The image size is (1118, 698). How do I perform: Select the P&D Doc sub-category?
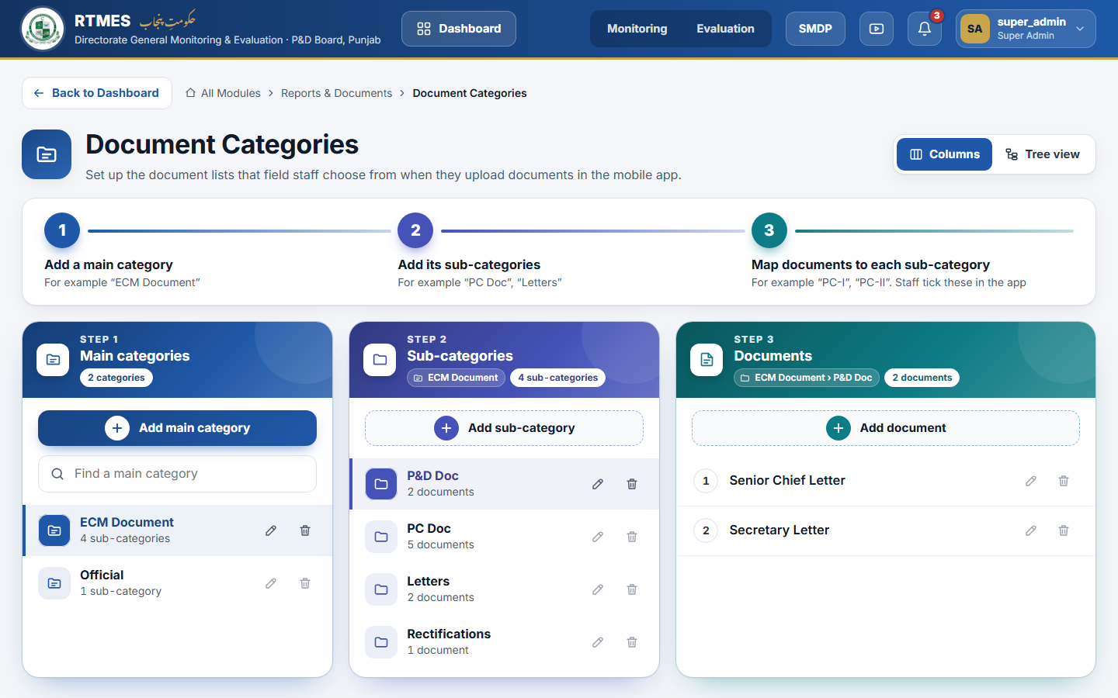tap(505, 484)
